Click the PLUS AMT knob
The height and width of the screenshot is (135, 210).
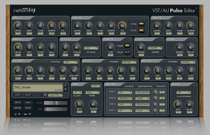pyautogui.click(x=178, y=104)
